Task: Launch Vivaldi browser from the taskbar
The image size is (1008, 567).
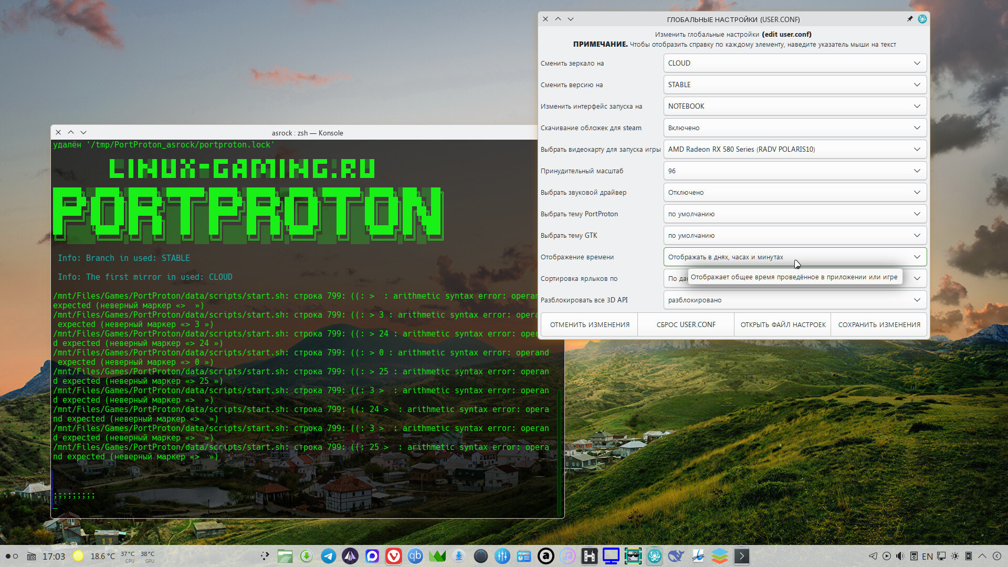Action: coord(394,556)
